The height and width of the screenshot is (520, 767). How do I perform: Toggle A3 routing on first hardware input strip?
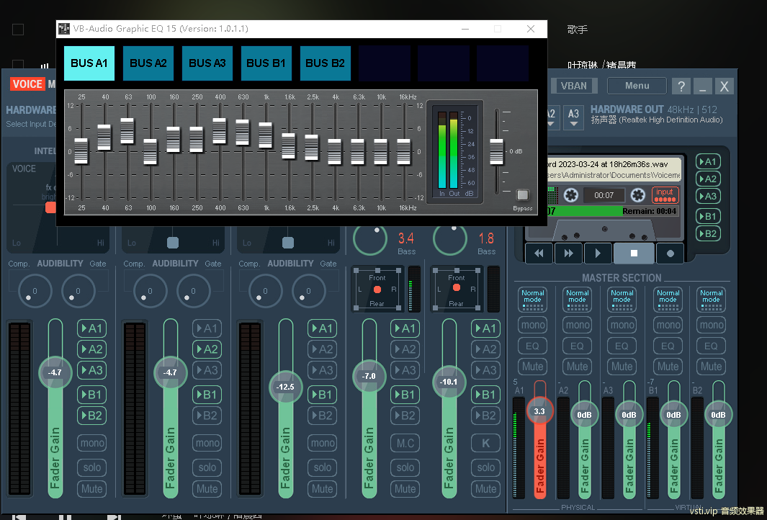tap(92, 370)
